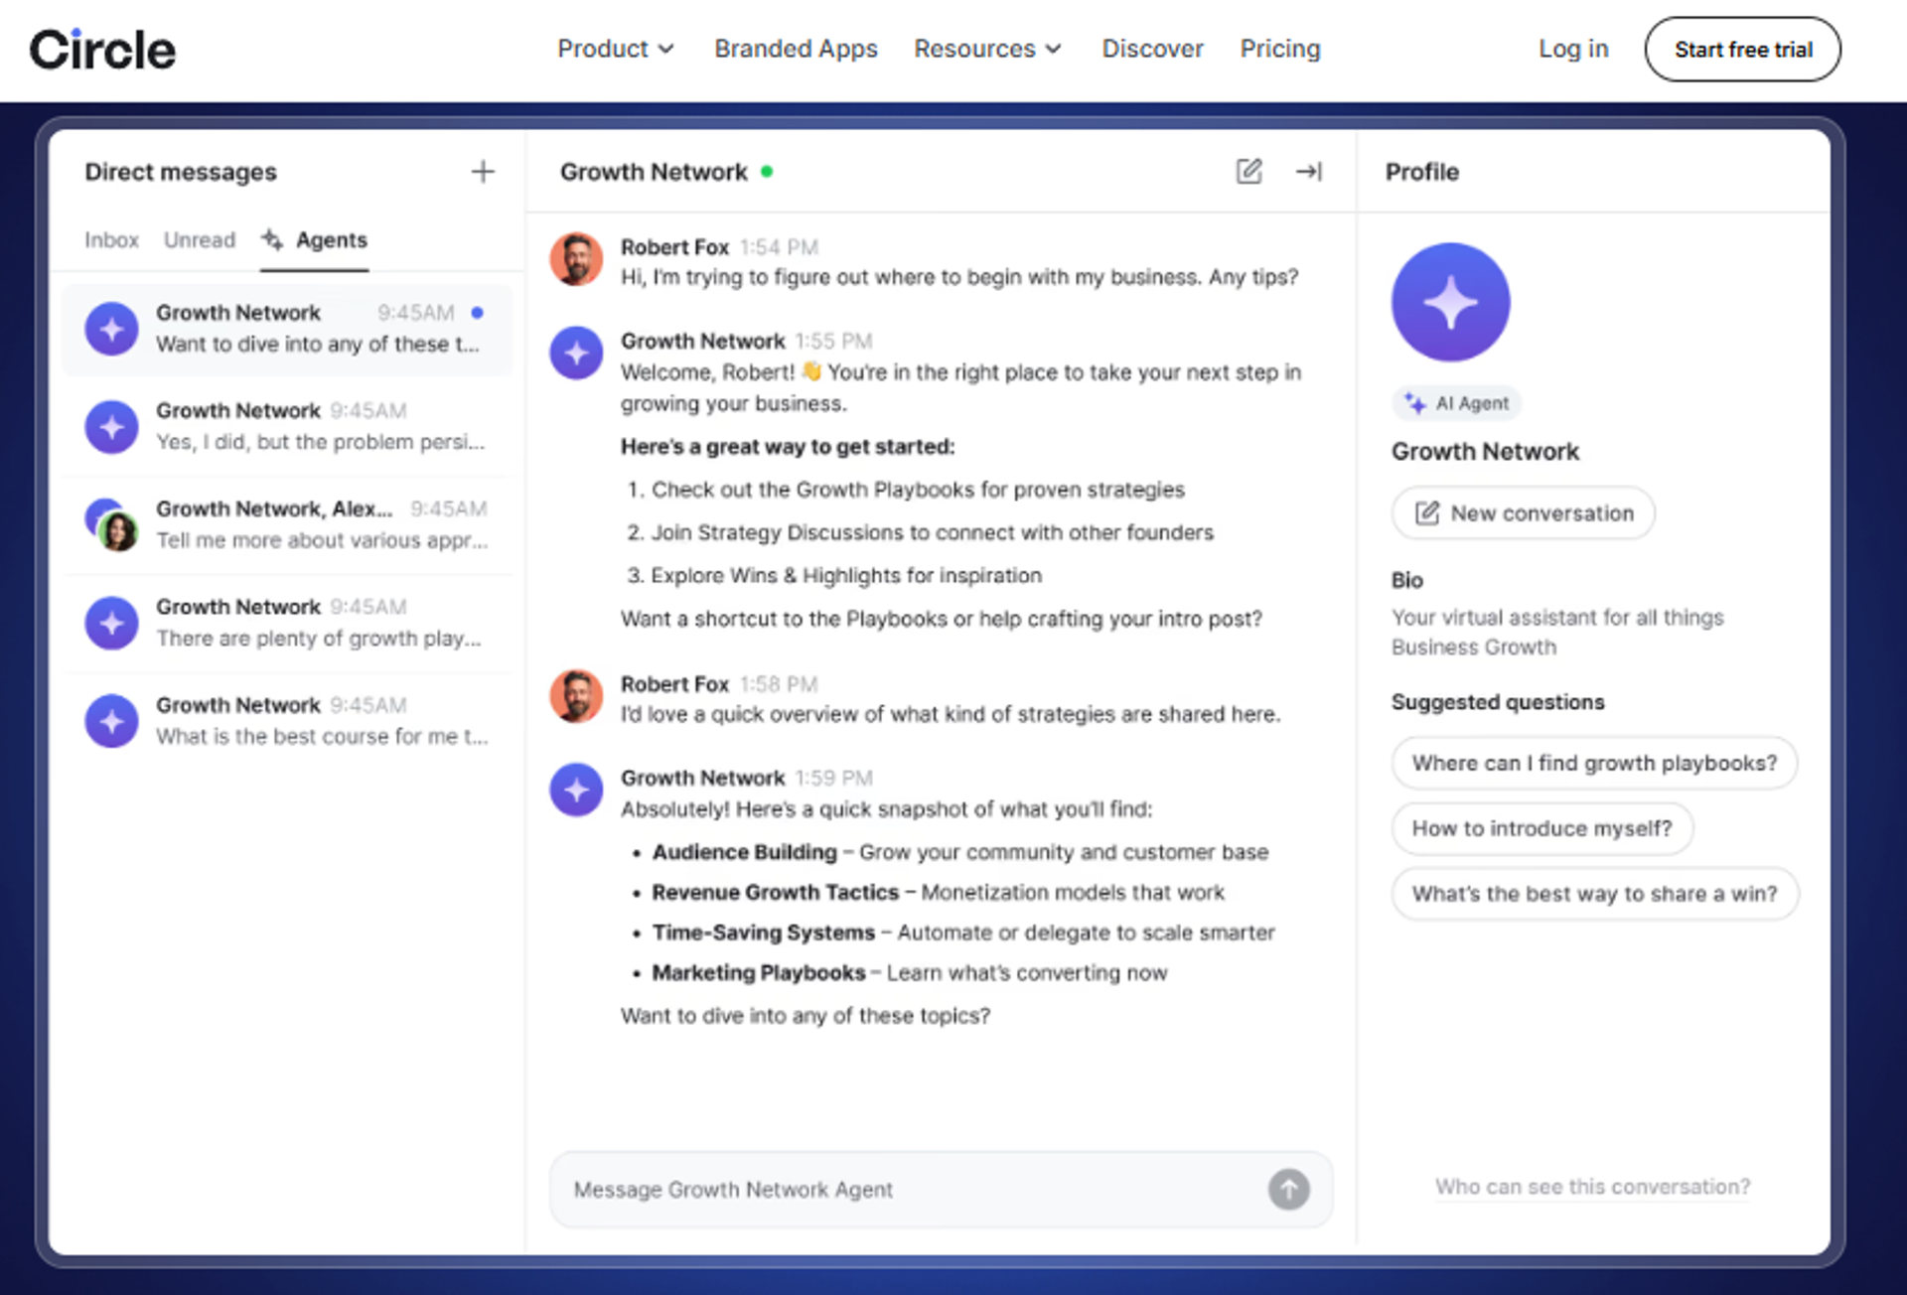The width and height of the screenshot is (1907, 1295).
Task: Click the Growth Network avatar on the 1:59 PM message
Action: (x=576, y=790)
